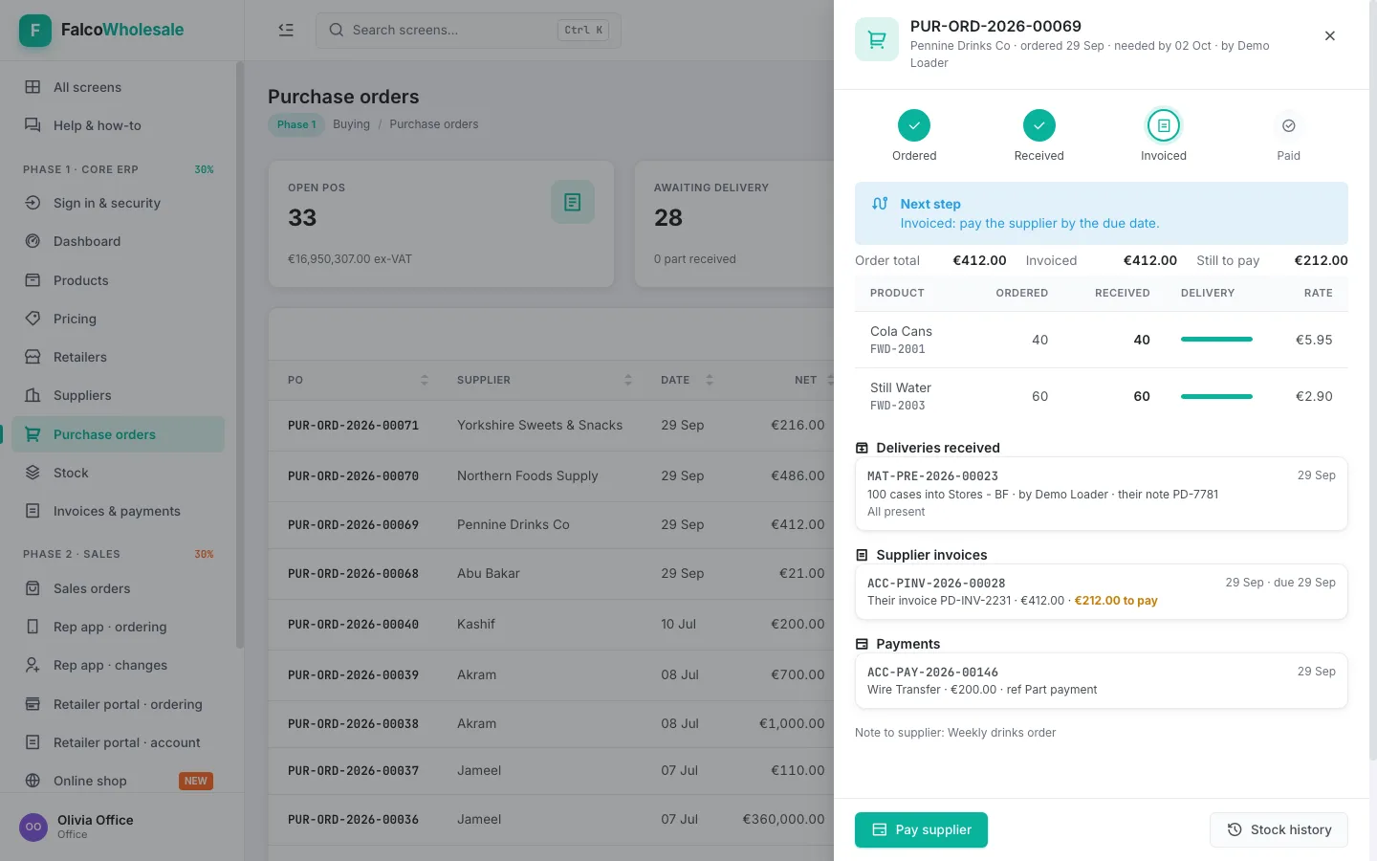Open Suppliers from the sidebar
This screenshot has width=1377, height=861.
pyautogui.click(x=119, y=395)
